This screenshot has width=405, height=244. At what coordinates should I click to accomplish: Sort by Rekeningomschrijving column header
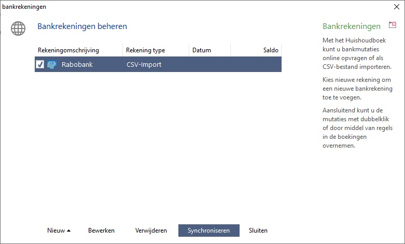68,50
